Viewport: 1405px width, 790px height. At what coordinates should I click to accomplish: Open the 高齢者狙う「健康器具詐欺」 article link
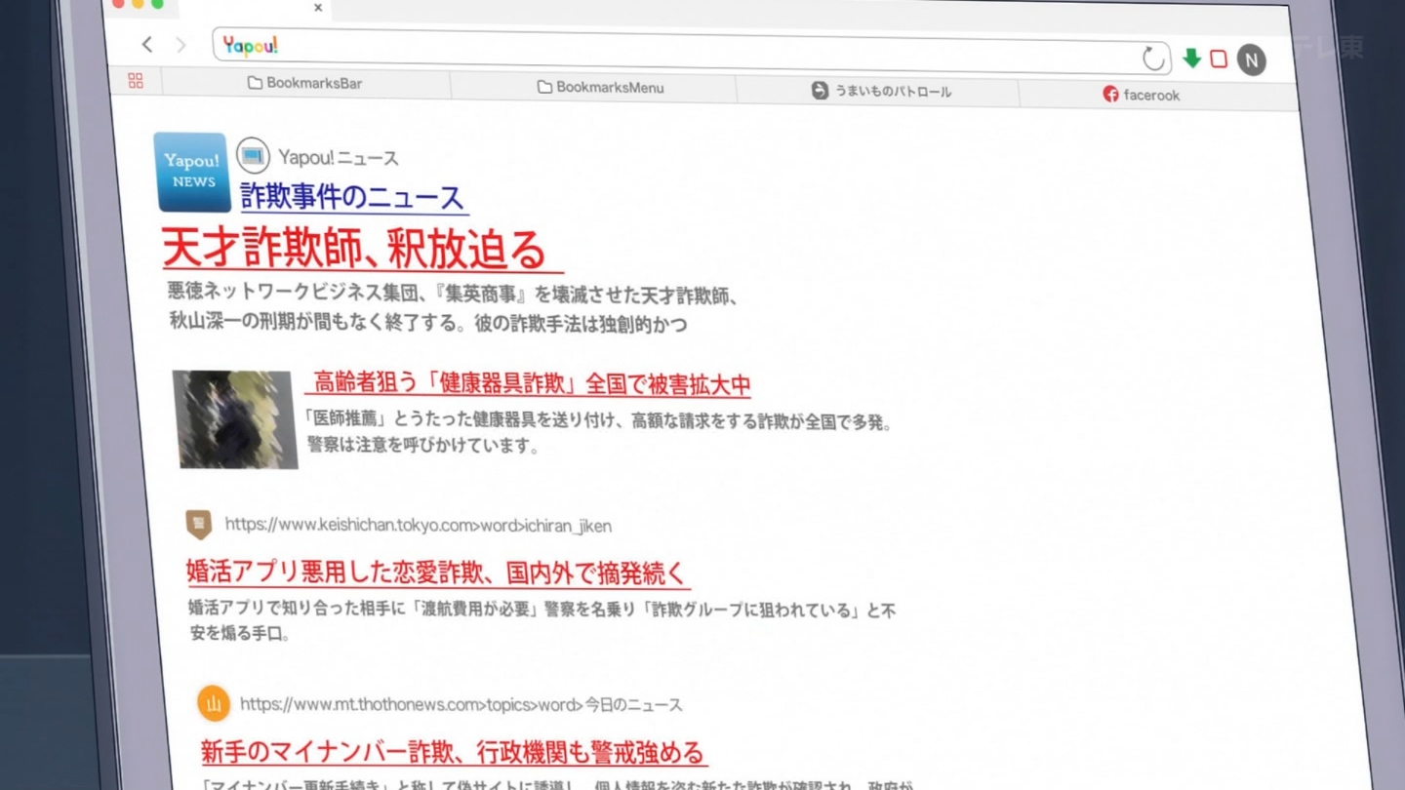pyautogui.click(x=532, y=383)
